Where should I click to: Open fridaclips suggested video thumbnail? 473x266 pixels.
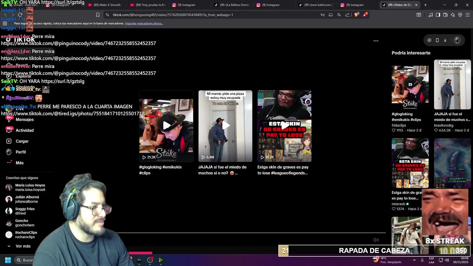(x=410, y=87)
